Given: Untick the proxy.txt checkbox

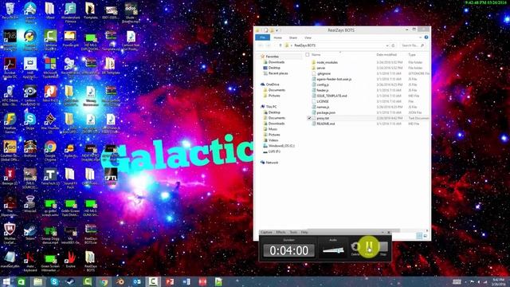Looking at the screenshot, I should click(x=309, y=118).
